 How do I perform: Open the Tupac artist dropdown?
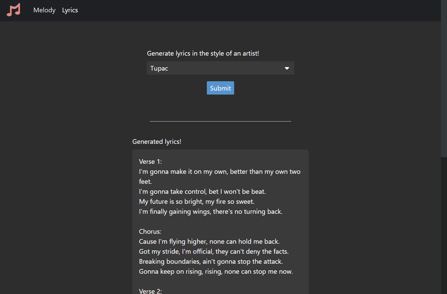pyautogui.click(x=221, y=68)
